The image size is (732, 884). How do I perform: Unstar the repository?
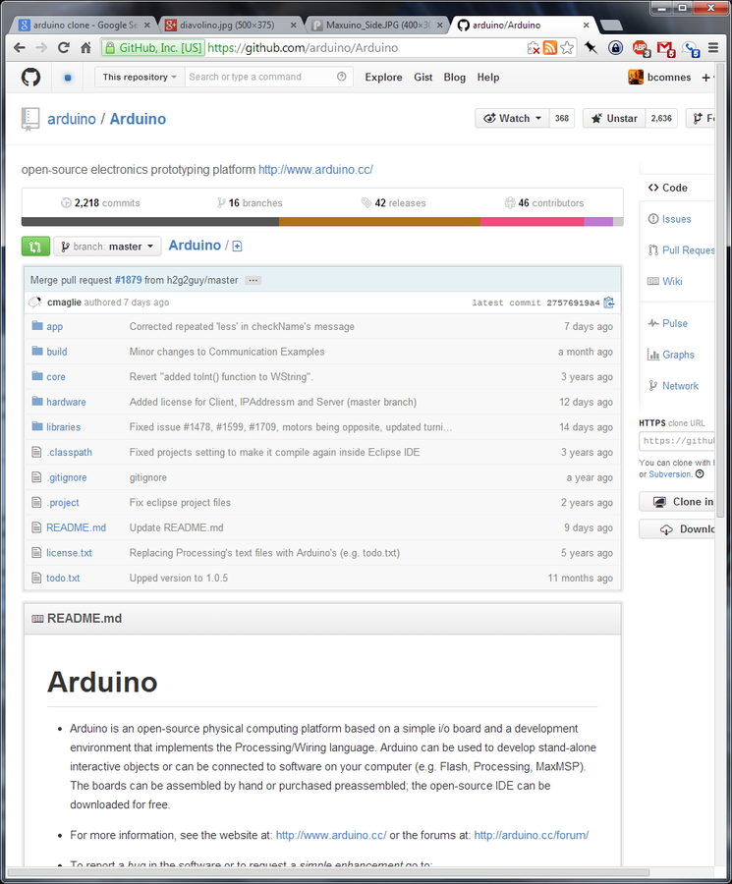[614, 119]
